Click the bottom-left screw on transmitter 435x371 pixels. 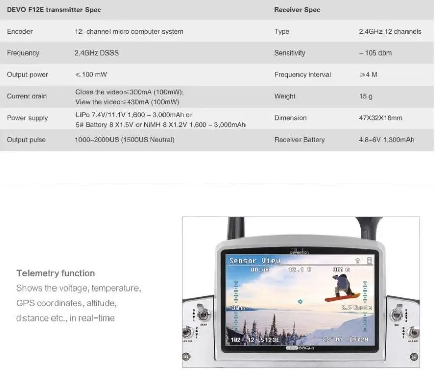coord(186,357)
